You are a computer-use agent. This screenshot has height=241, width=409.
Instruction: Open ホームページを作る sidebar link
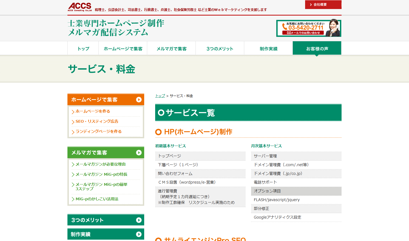[x=93, y=111]
